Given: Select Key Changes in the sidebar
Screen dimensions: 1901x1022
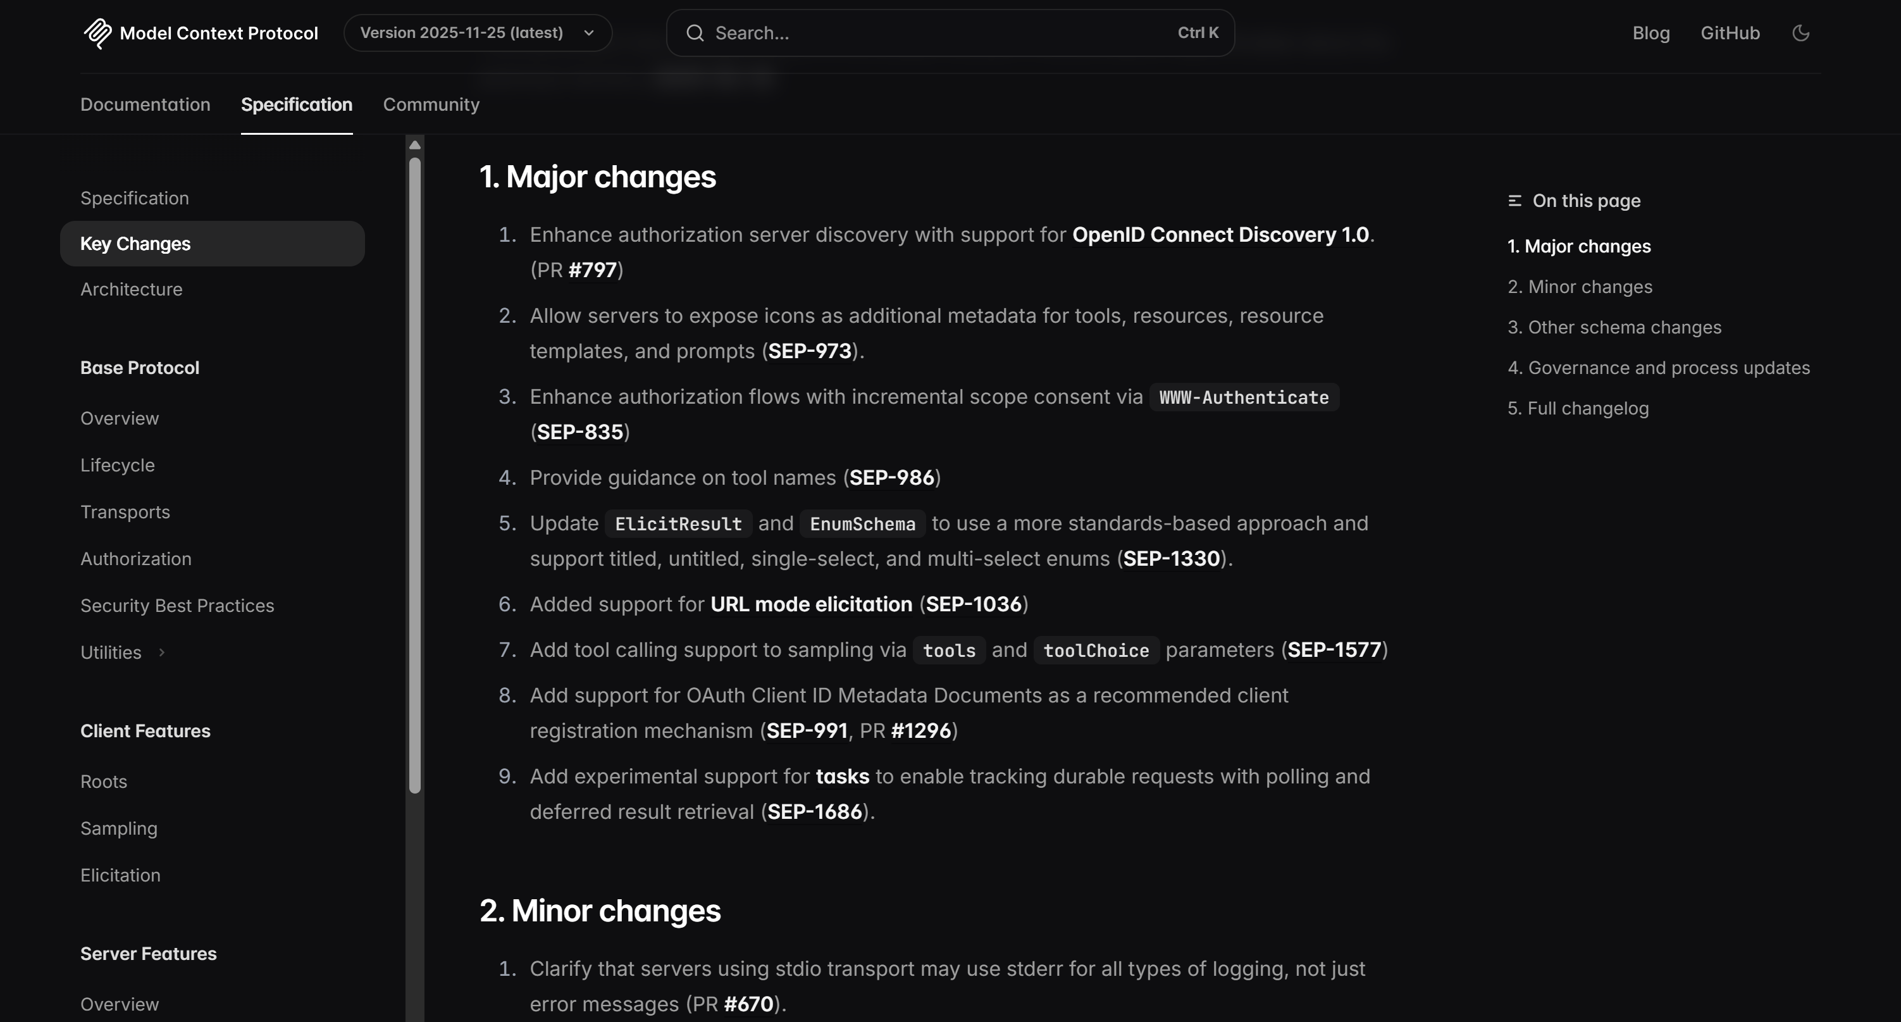Looking at the screenshot, I should pyautogui.click(x=134, y=243).
